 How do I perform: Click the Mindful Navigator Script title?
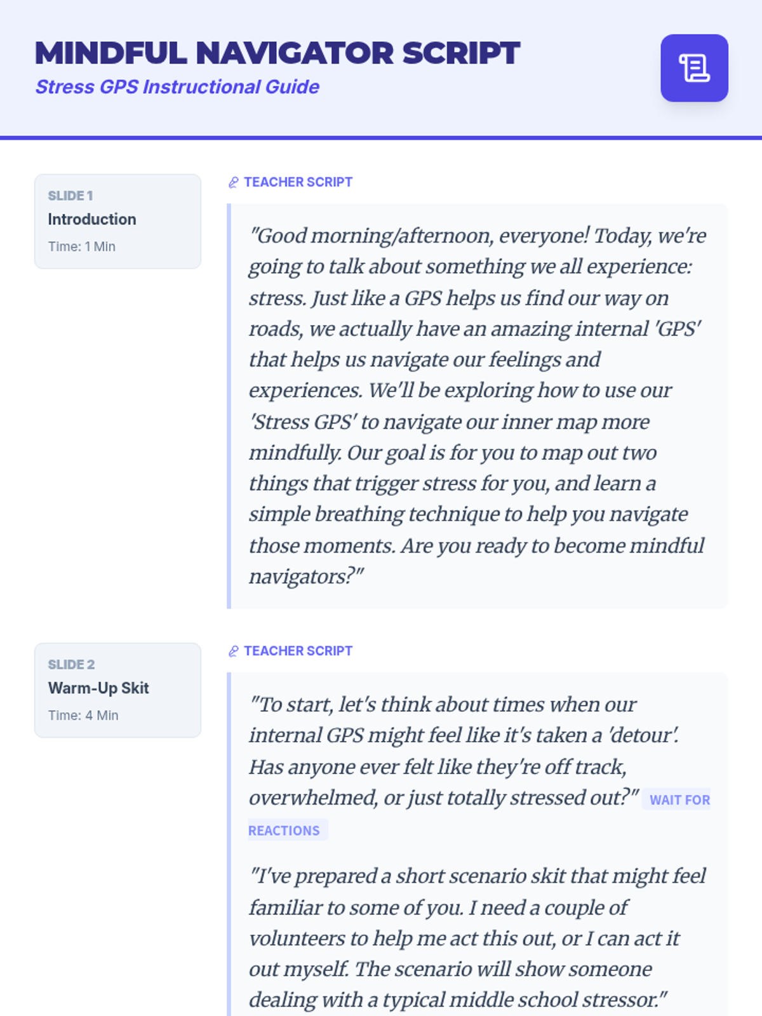point(277,53)
